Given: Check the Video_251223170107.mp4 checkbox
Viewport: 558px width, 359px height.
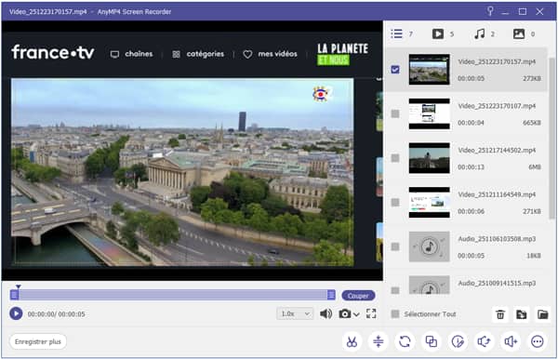Looking at the screenshot, I should click(395, 113).
